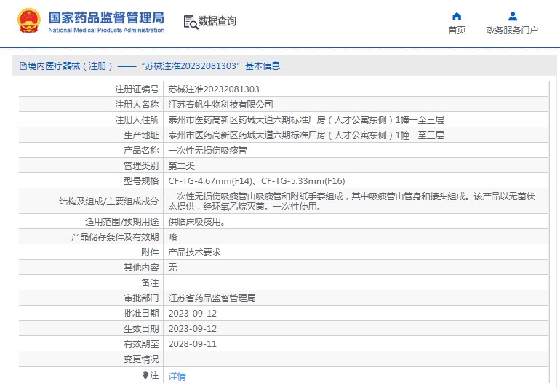The width and height of the screenshot is (560, 390).
Task: Click the 生产地址 address value
Action: point(306,135)
